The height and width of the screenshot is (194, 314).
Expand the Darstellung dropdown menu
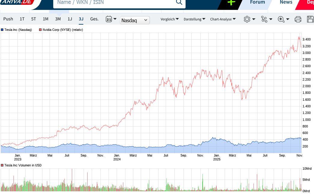click(x=195, y=19)
